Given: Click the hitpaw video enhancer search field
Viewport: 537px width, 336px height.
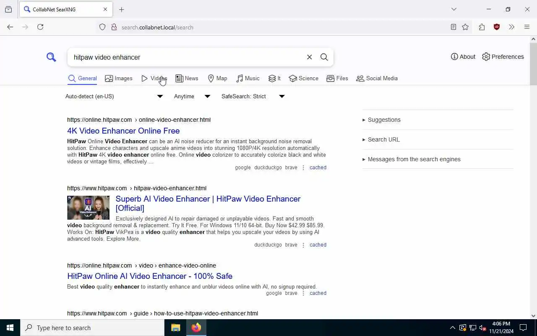Looking at the screenshot, I should 187,57.
